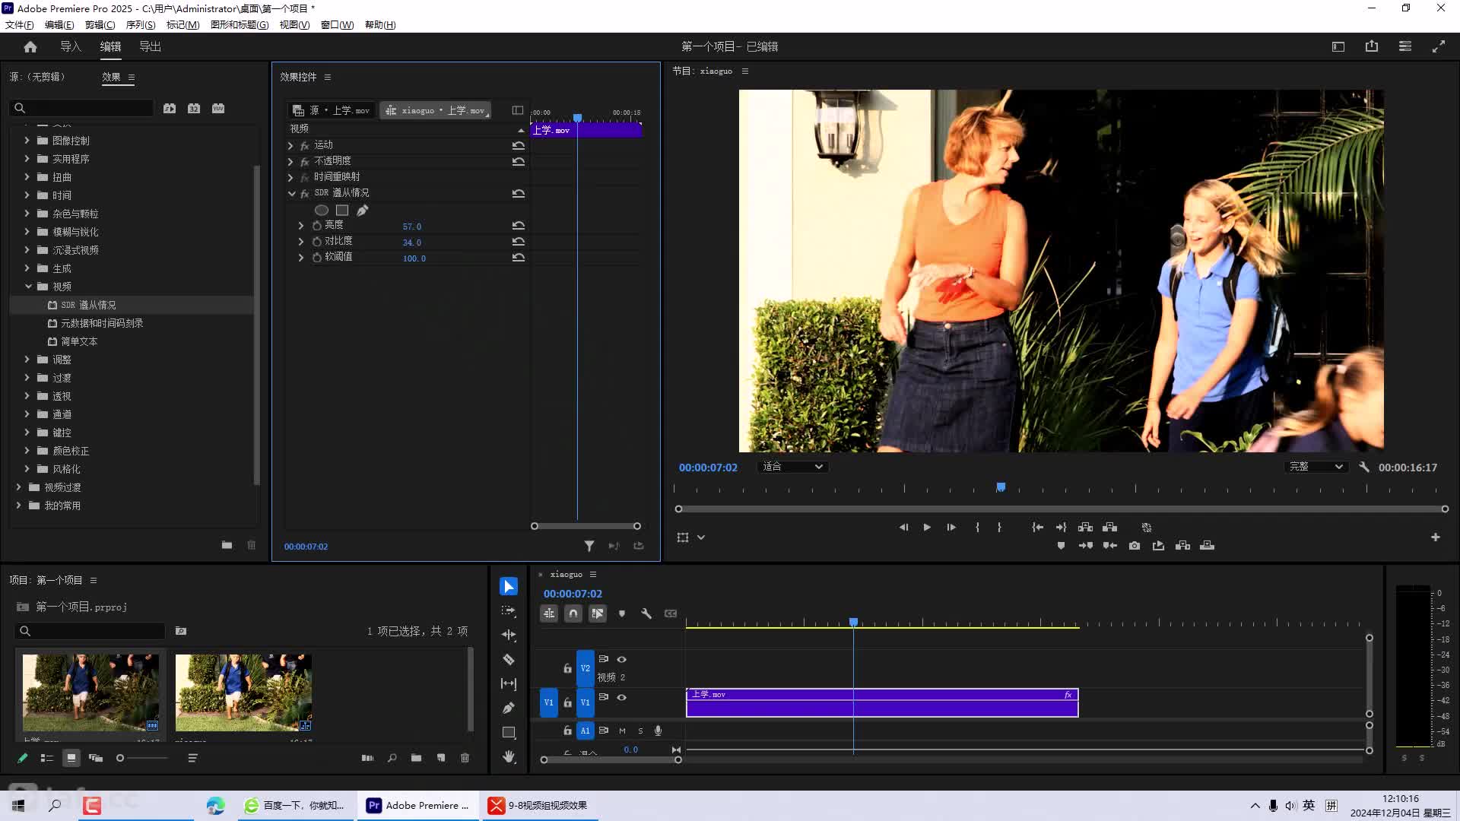The width and height of the screenshot is (1460, 821).
Task: Open the 文件 menu
Action: click(x=19, y=25)
